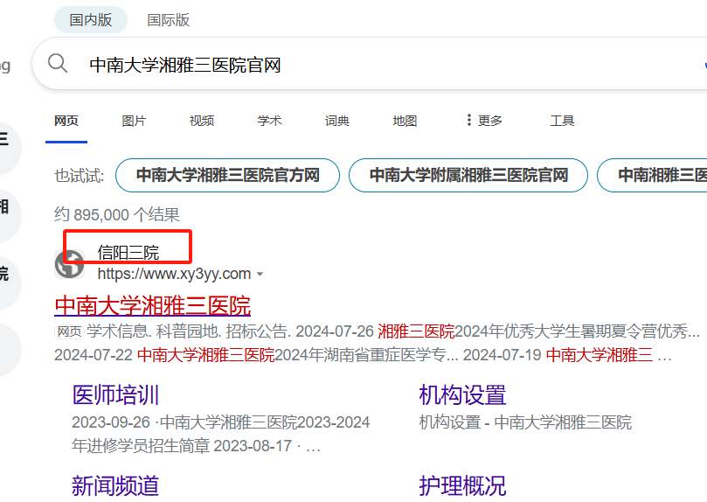Screen dimensions: 707x502
Task: Open the 护理概况 sublink
Action: tap(462, 486)
